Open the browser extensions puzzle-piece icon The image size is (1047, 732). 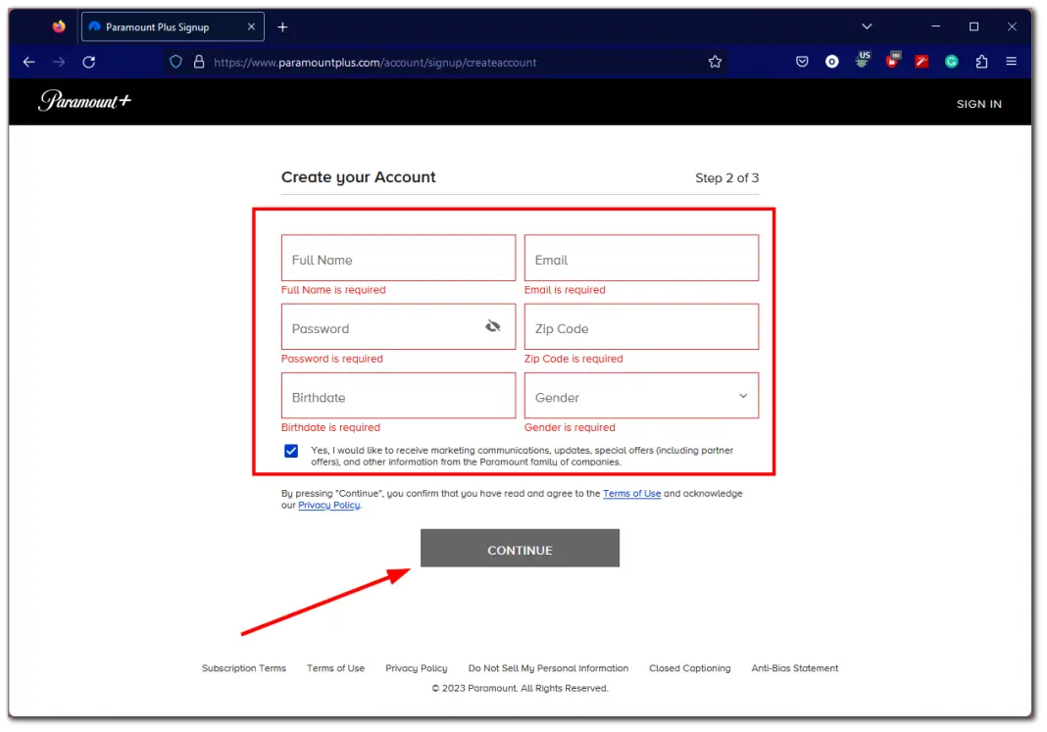point(981,61)
